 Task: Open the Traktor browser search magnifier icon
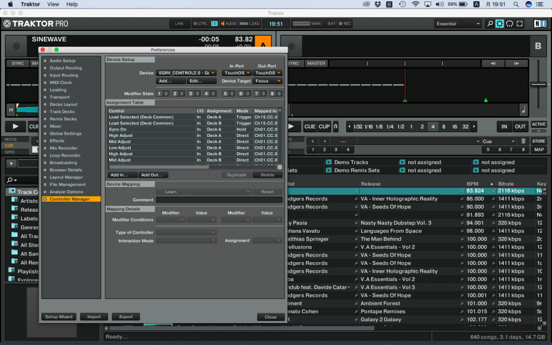click(490, 24)
